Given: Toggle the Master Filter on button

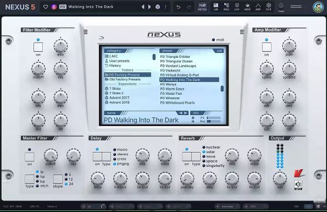Looking at the screenshot, I should (x=30, y=157).
